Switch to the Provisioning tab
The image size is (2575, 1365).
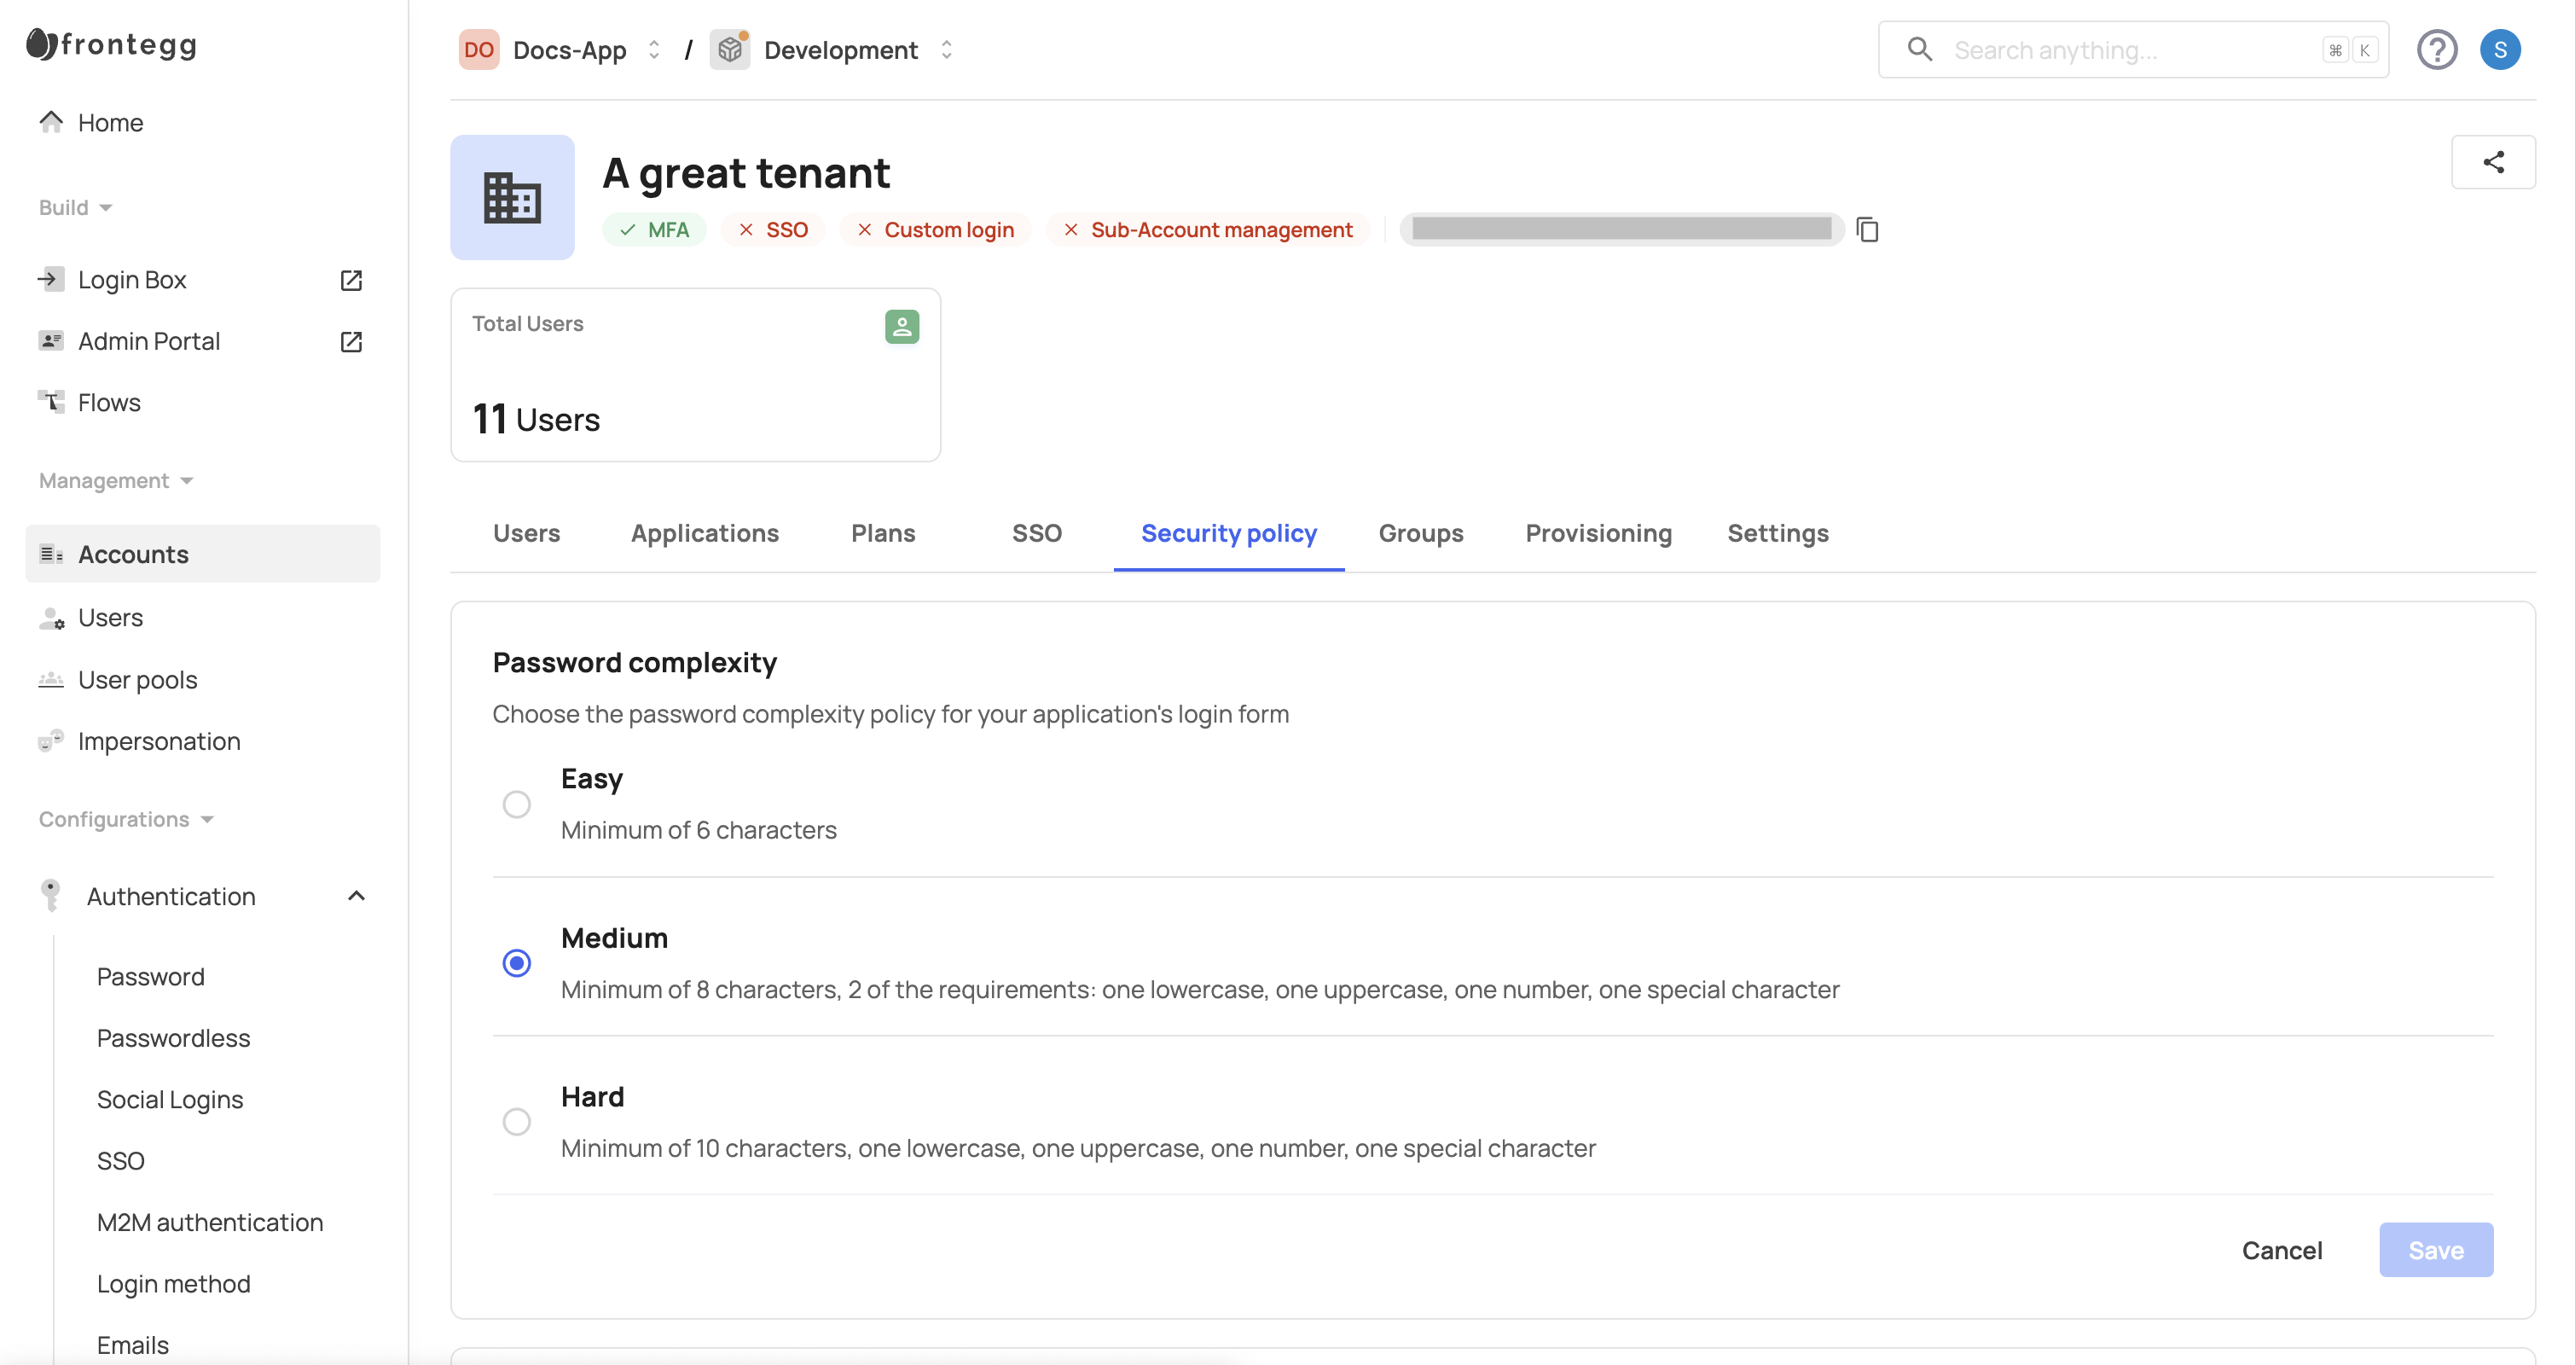click(x=1598, y=533)
